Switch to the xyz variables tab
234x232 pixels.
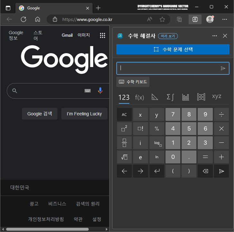217,96
